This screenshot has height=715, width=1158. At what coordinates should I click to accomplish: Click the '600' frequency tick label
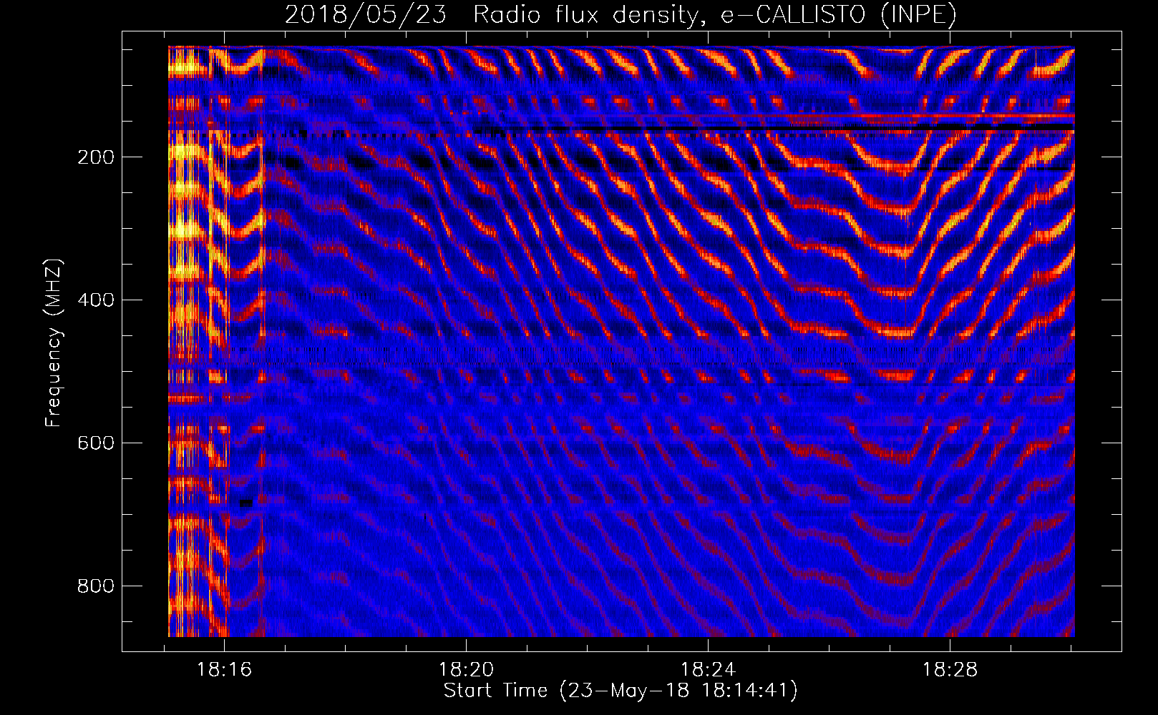point(96,443)
